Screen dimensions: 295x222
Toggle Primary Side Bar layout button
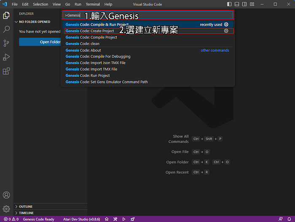point(229,4)
